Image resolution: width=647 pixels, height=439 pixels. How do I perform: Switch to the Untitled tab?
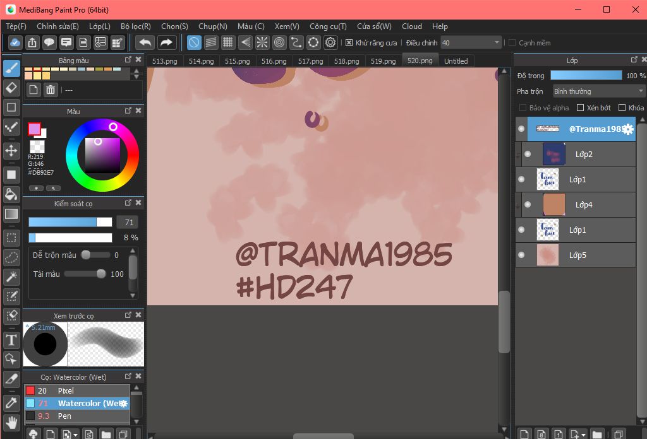click(456, 61)
